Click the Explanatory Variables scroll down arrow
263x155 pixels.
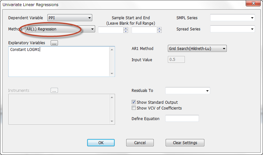(112, 73)
